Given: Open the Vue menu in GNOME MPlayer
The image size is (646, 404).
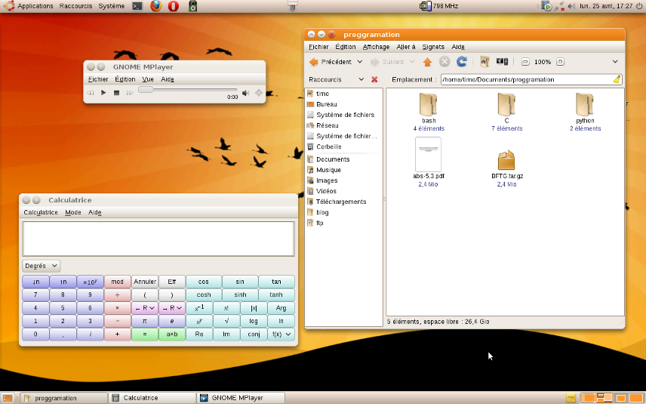Looking at the screenshot, I should (148, 79).
